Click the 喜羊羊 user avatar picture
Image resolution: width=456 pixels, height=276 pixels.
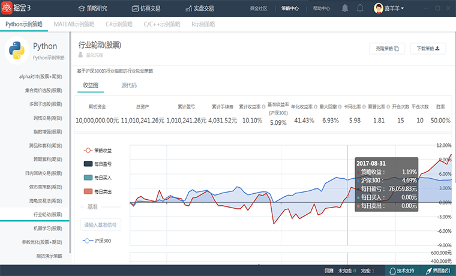[379, 8]
